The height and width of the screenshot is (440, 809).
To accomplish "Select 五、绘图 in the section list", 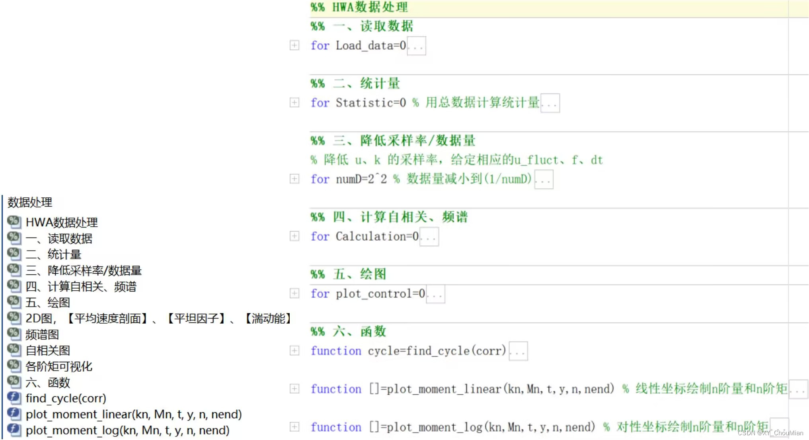I will (48, 303).
